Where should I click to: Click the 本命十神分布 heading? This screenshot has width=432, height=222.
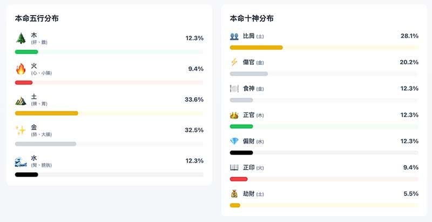click(x=252, y=18)
